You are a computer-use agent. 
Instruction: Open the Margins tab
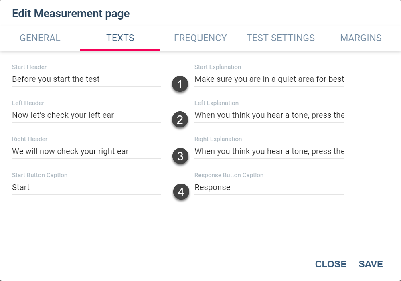coord(360,38)
